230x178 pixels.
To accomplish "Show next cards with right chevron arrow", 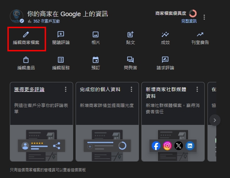I will click(215, 120).
